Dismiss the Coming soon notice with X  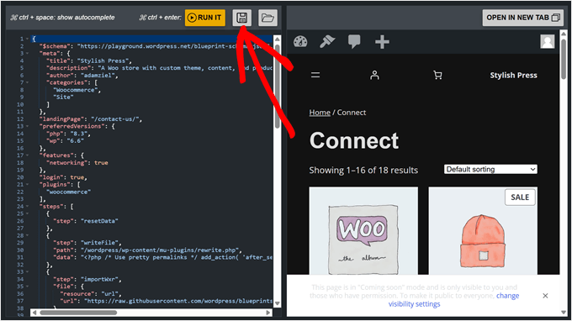pyautogui.click(x=545, y=296)
